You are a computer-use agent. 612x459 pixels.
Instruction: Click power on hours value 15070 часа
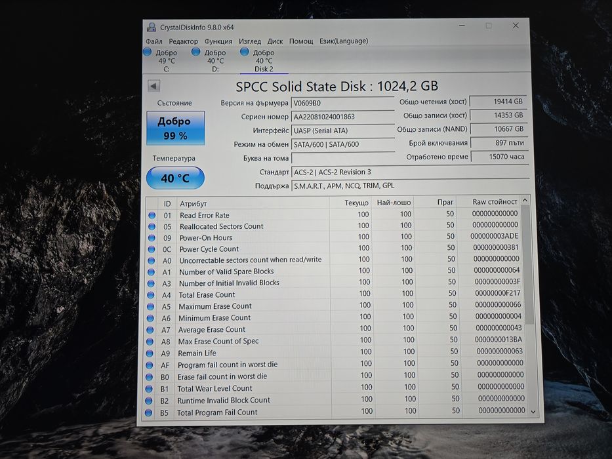click(x=500, y=157)
